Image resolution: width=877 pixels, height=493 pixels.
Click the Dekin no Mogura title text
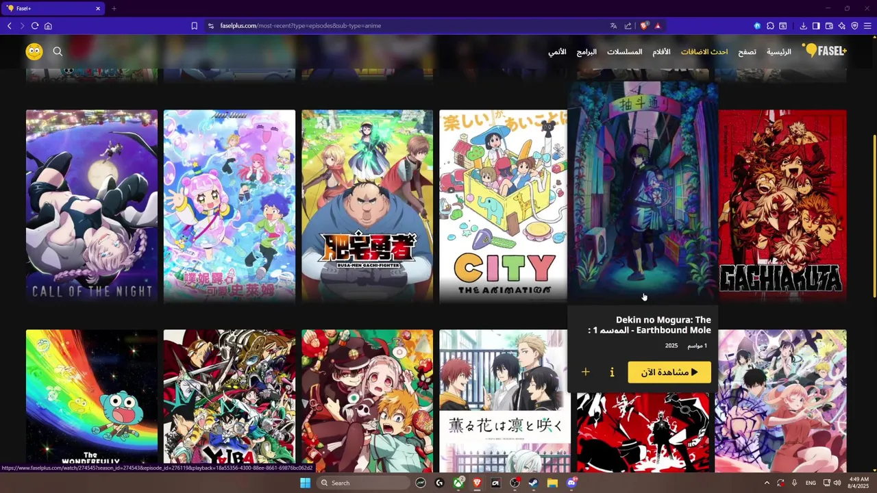point(650,325)
